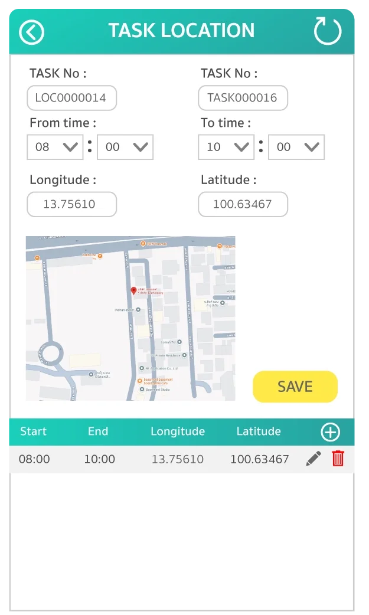The image size is (369, 615).
Task: Click the Basement Studio marker on the map
Action: (x=141, y=390)
